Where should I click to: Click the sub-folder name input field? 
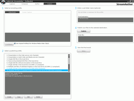[x=106, y=13]
